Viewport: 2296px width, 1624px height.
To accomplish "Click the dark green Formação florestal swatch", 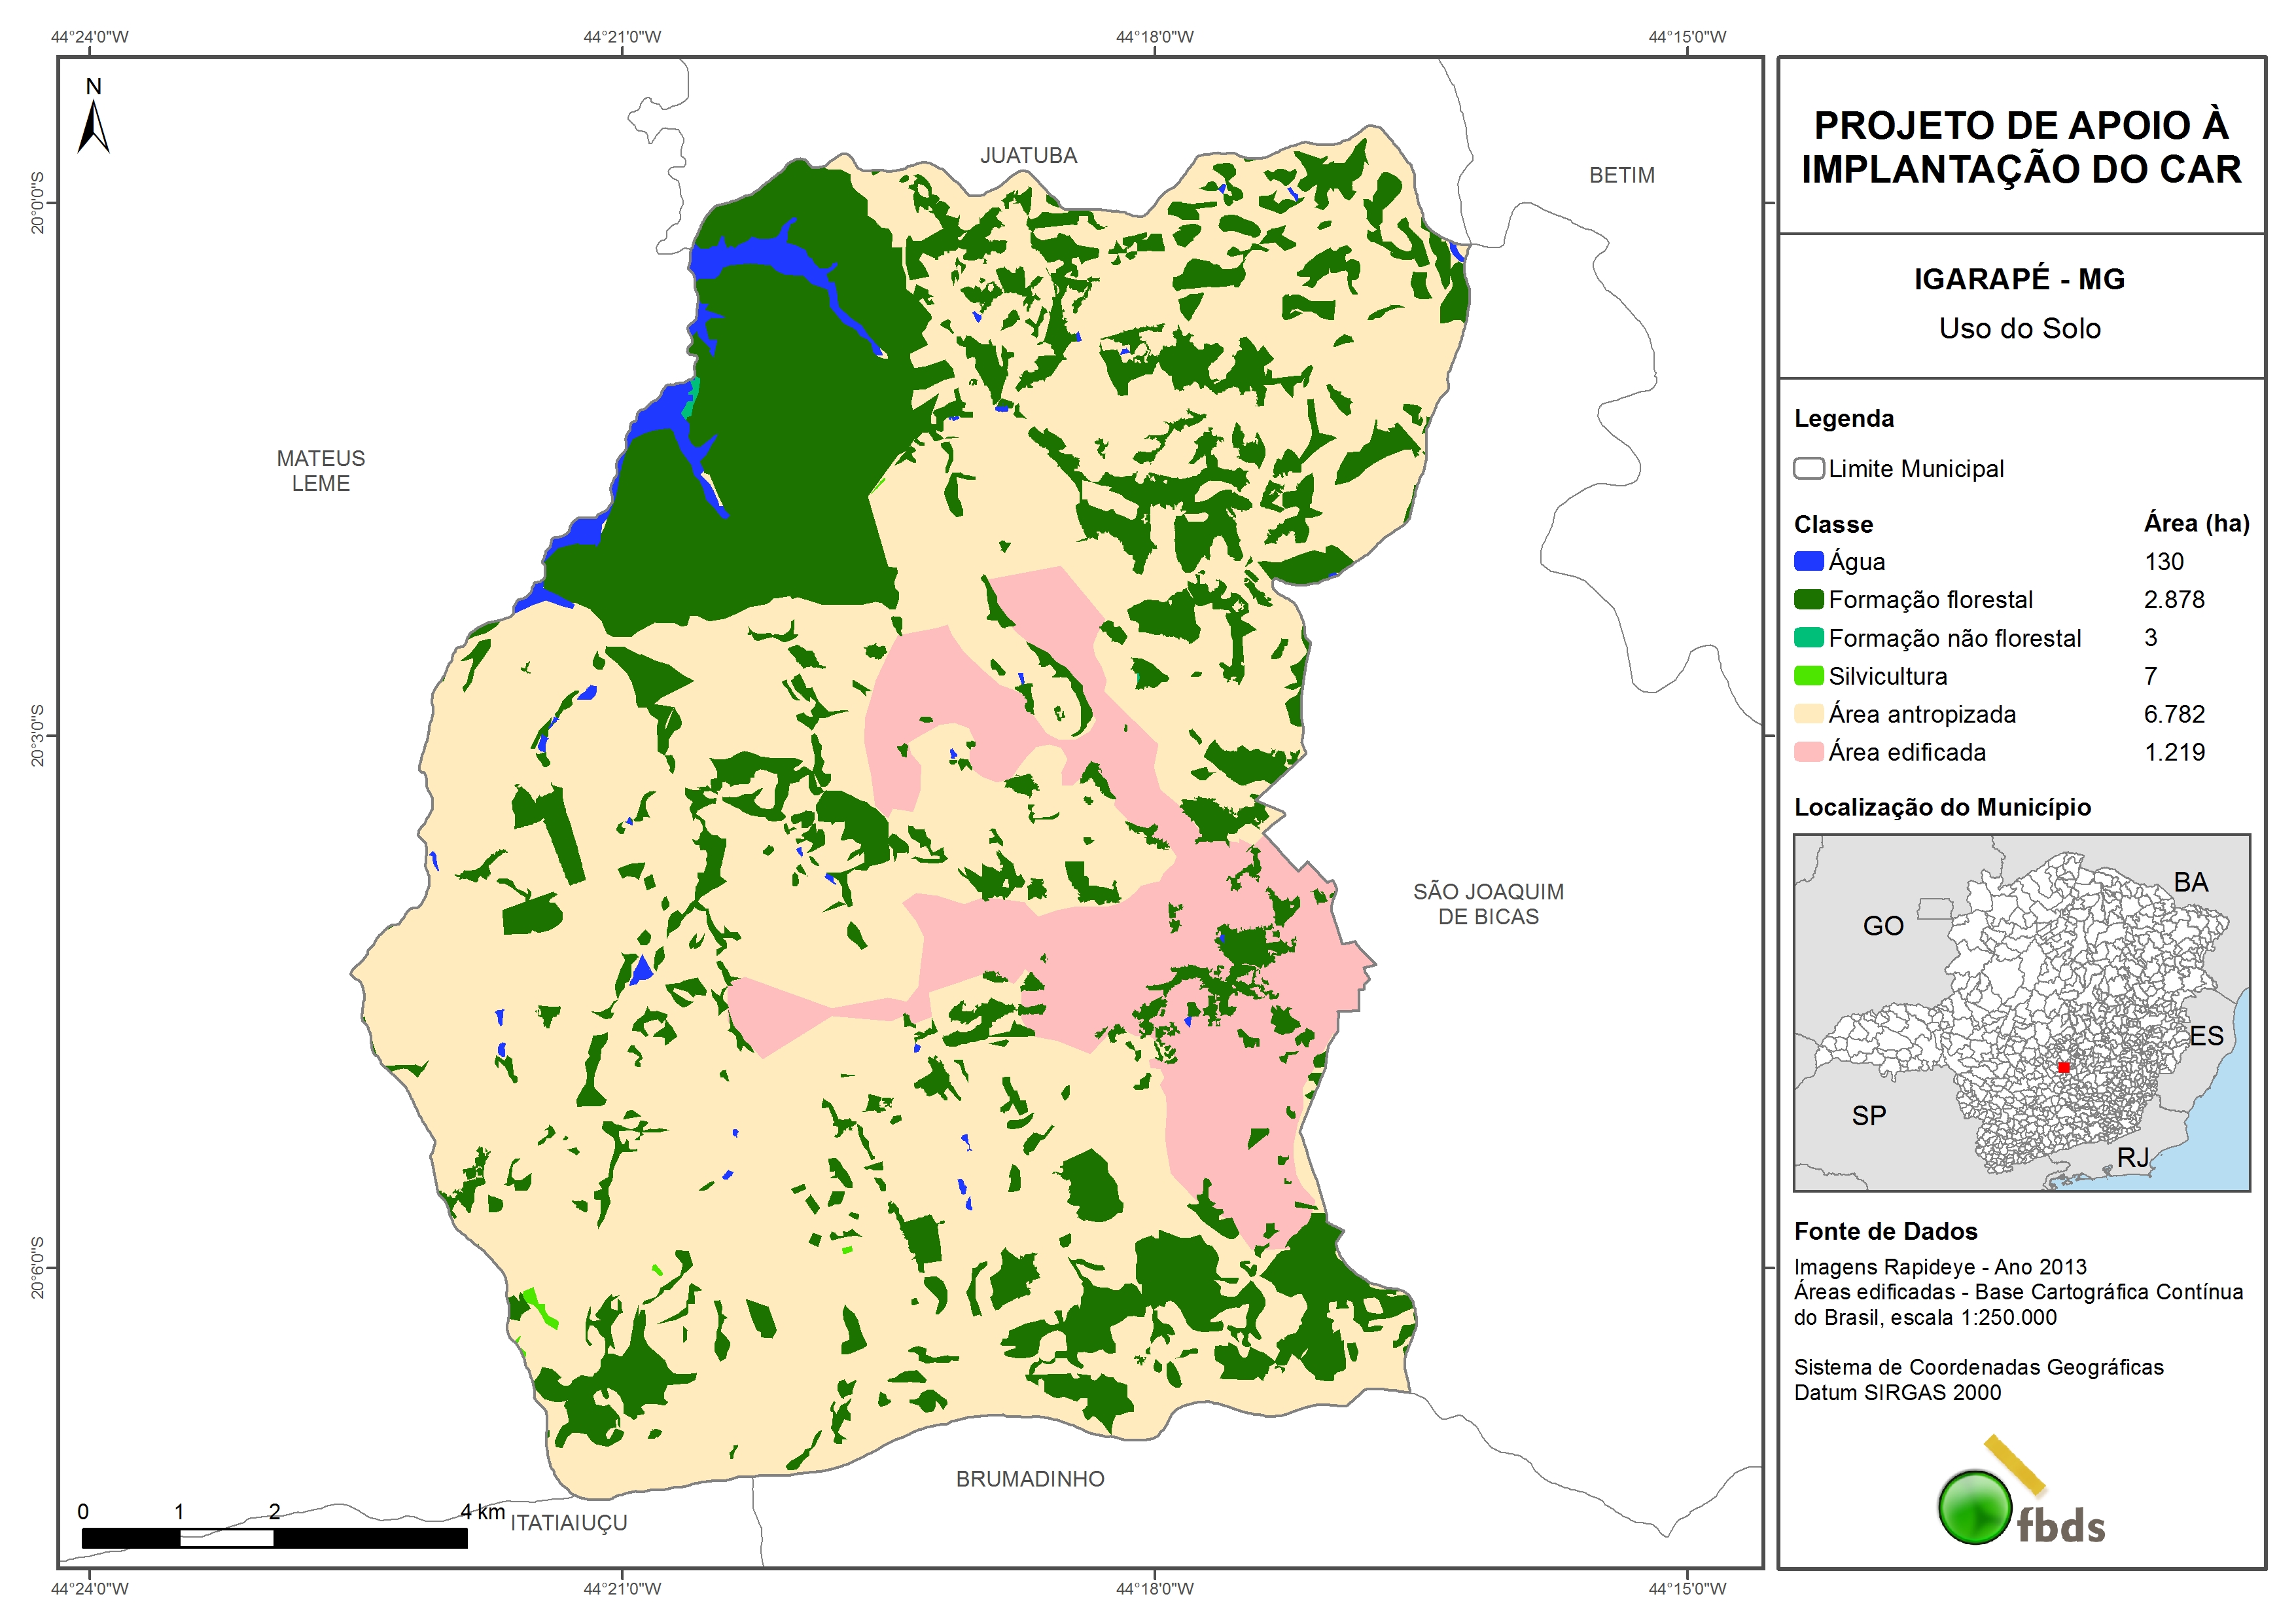I will 1808,600.
